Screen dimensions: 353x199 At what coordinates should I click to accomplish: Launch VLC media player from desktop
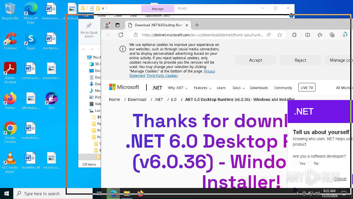10,163
